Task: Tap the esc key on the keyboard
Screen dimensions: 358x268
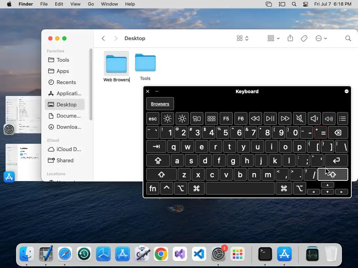Action: (x=153, y=119)
